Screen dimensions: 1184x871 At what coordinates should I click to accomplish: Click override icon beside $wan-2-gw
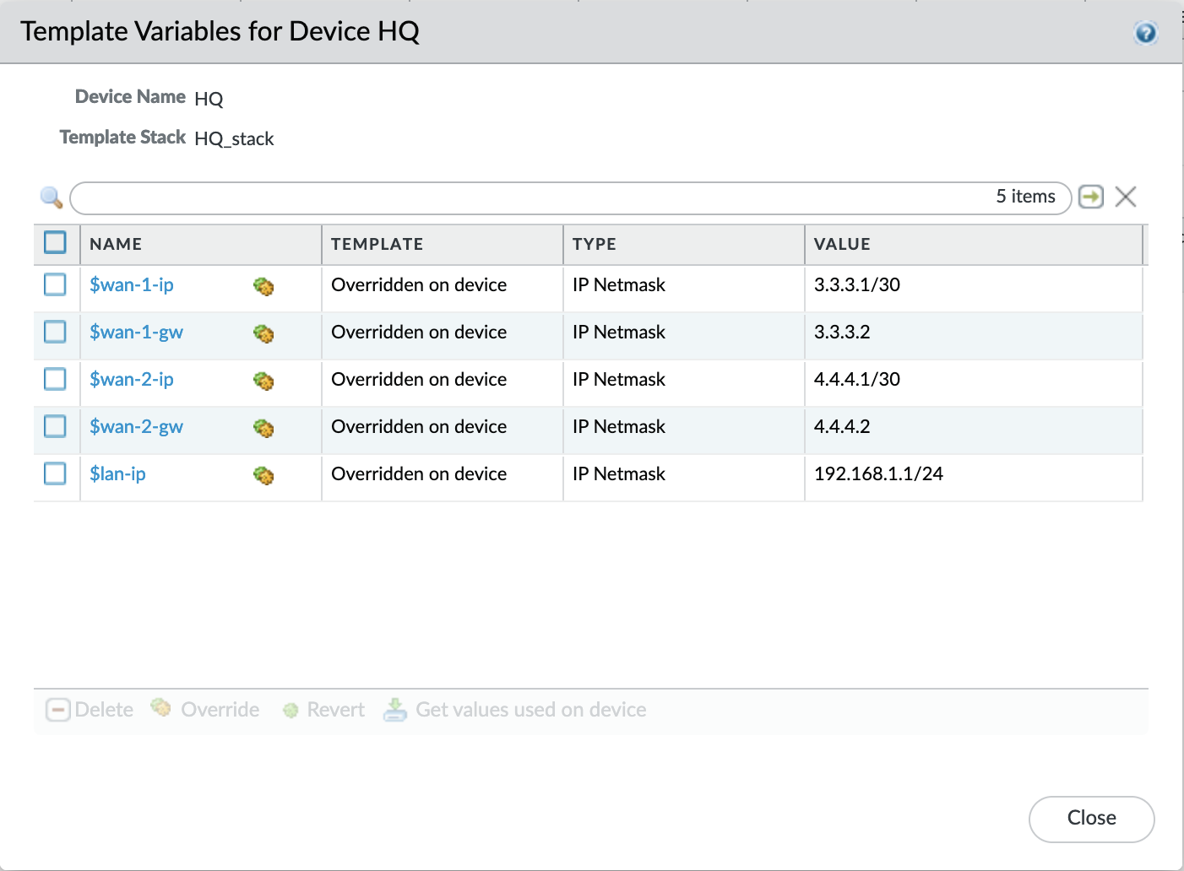tap(263, 429)
